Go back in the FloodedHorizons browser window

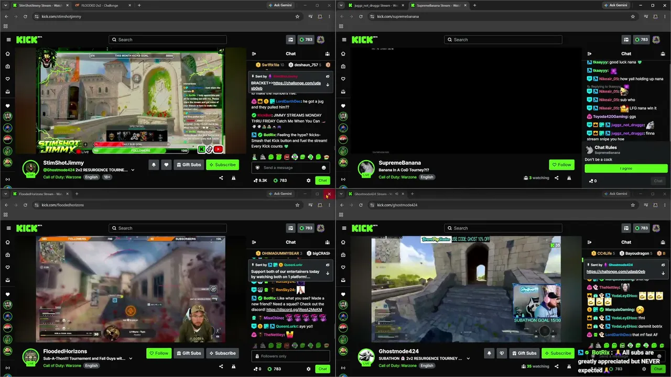(x=6, y=205)
